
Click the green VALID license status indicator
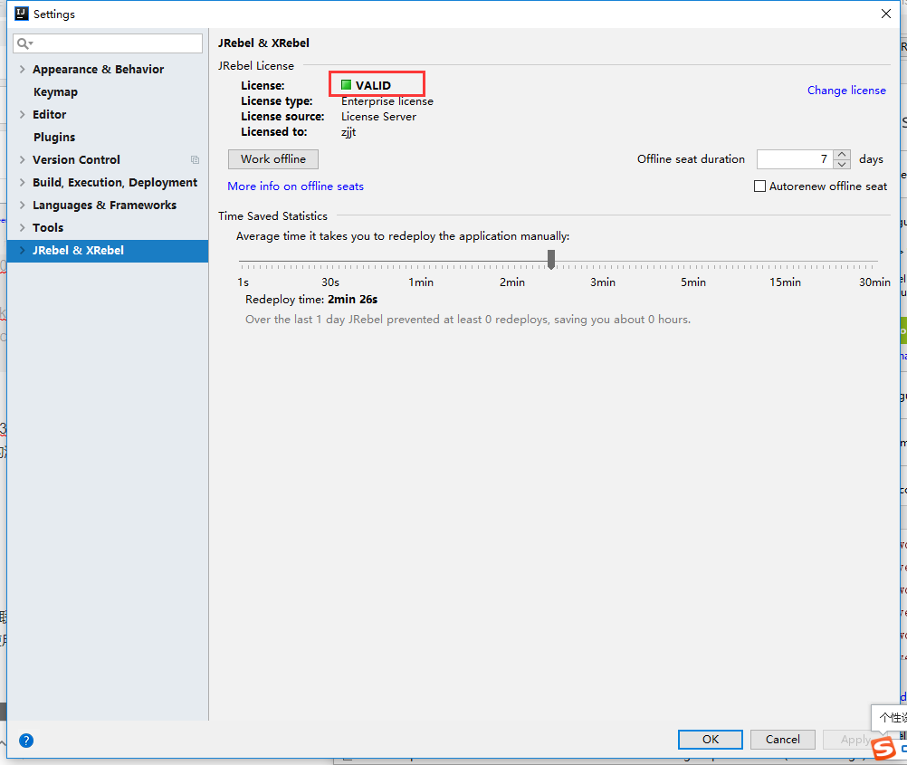point(346,85)
